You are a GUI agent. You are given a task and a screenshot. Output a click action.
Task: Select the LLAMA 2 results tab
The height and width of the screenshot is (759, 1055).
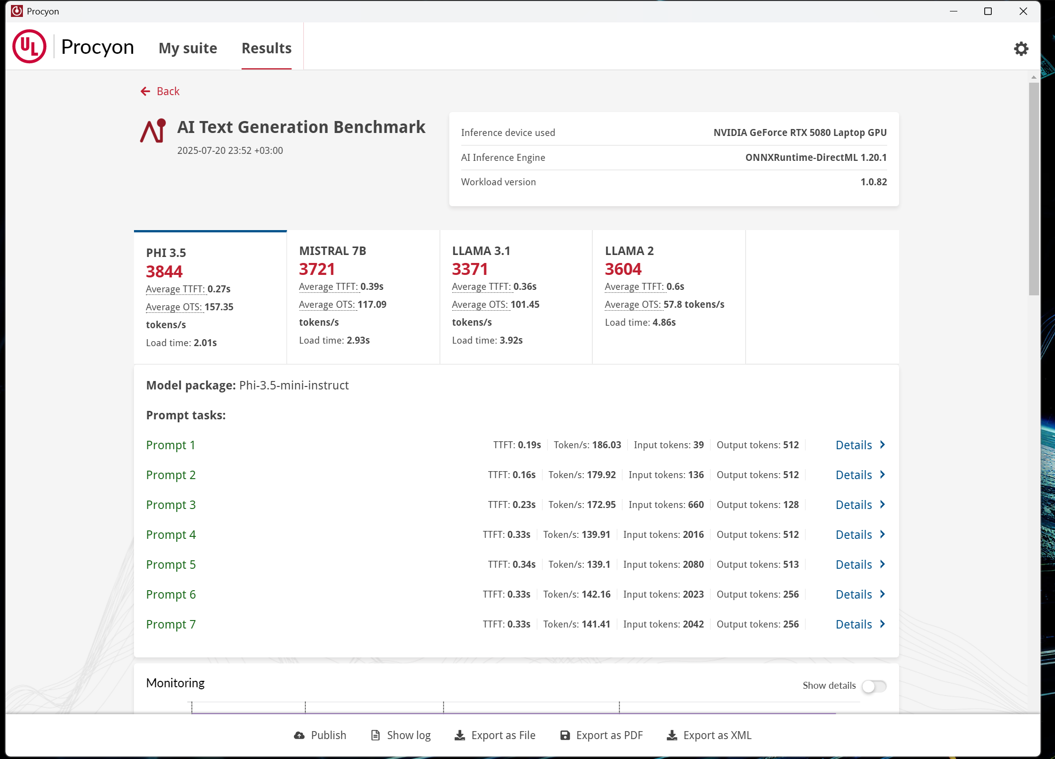pyautogui.click(x=669, y=297)
